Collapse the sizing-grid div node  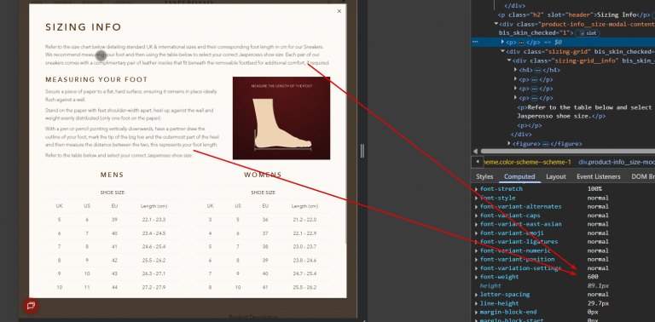point(502,52)
